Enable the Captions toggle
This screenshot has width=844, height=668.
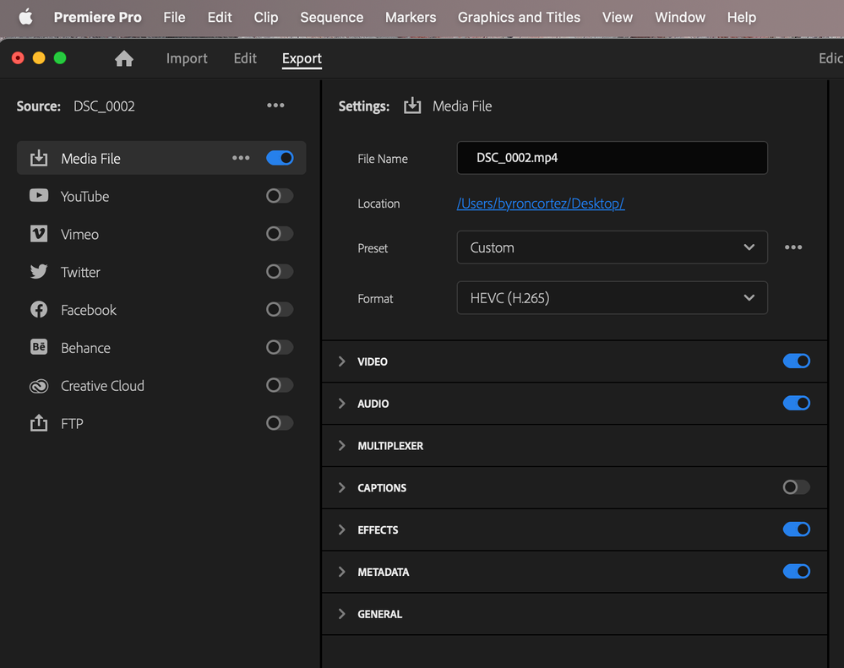point(796,487)
